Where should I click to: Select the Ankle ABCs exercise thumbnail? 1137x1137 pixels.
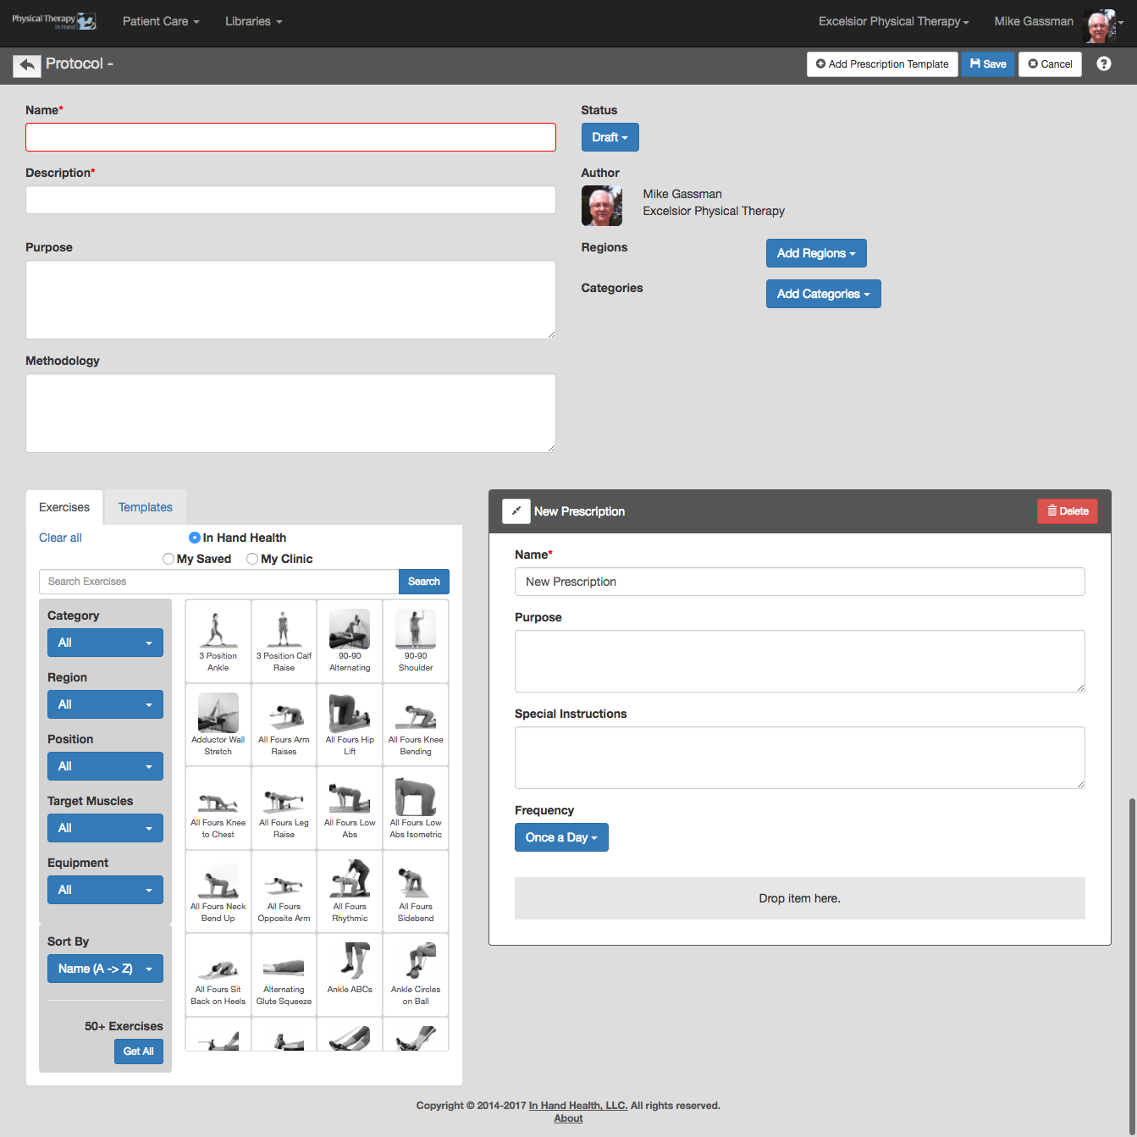(x=350, y=974)
